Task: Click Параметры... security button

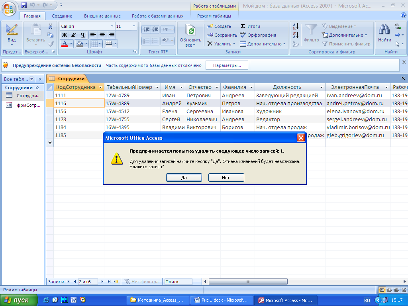Action: tap(227, 65)
